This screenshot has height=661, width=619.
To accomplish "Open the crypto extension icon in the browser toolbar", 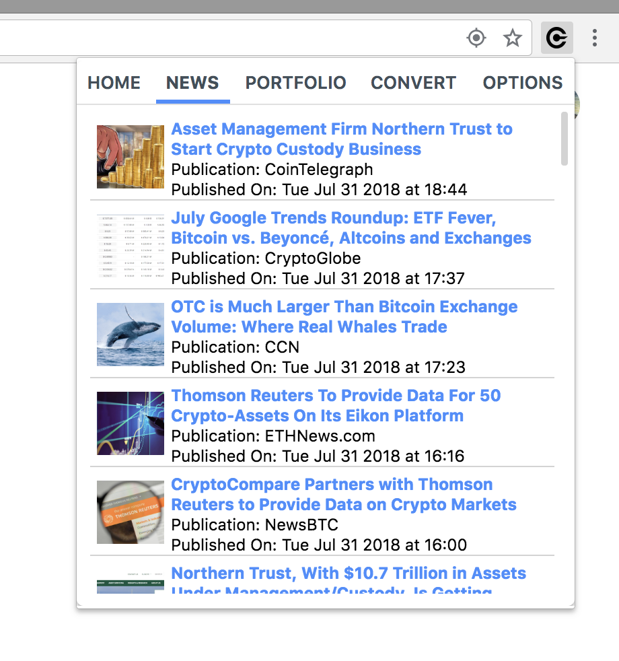I will 556,38.
